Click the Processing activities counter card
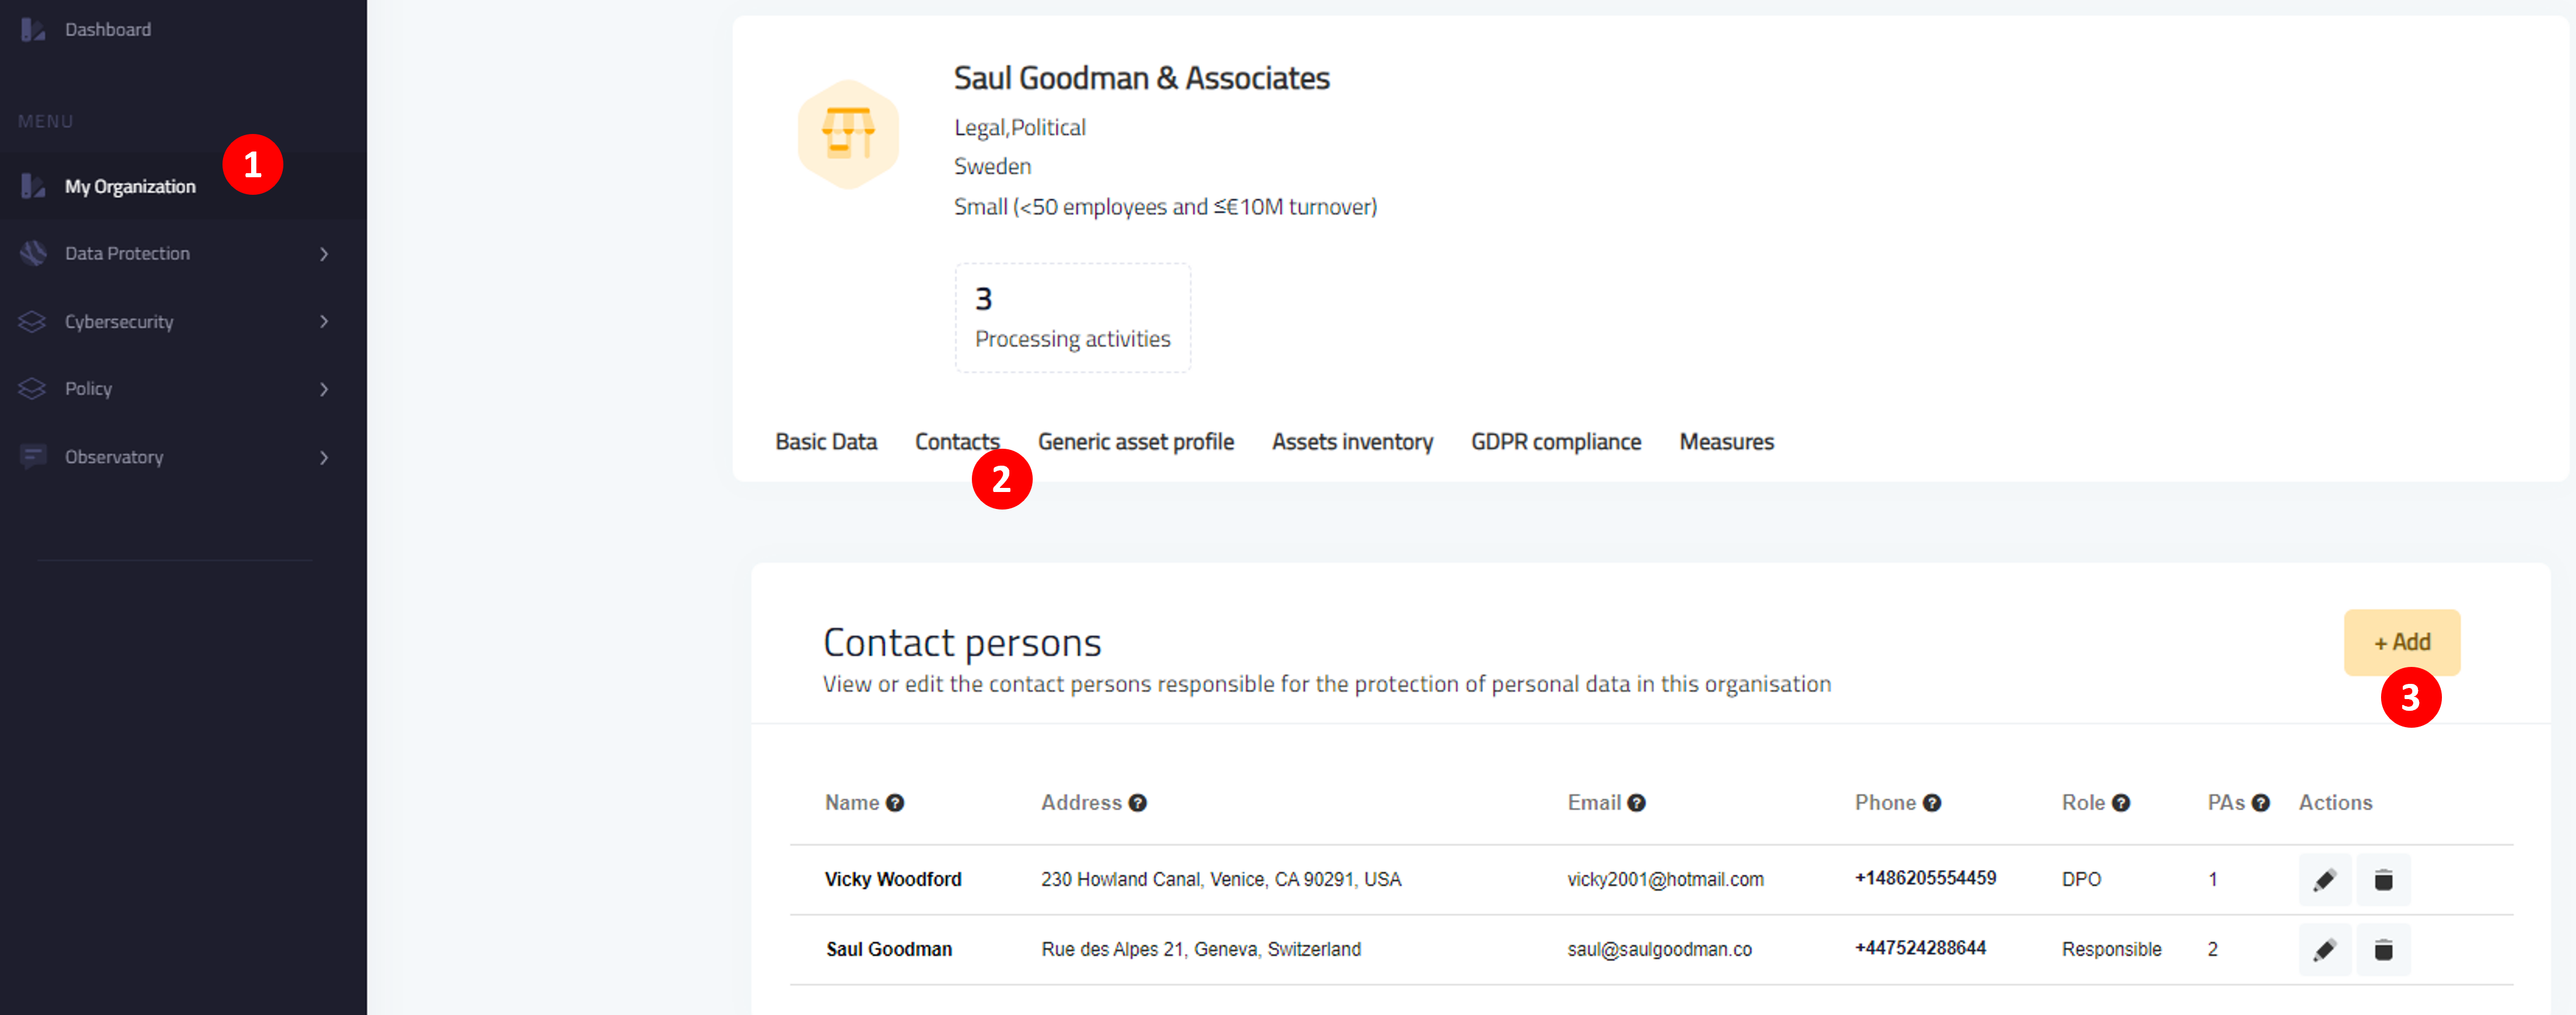The width and height of the screenshot is (2576, 1015). [1072, 318]
